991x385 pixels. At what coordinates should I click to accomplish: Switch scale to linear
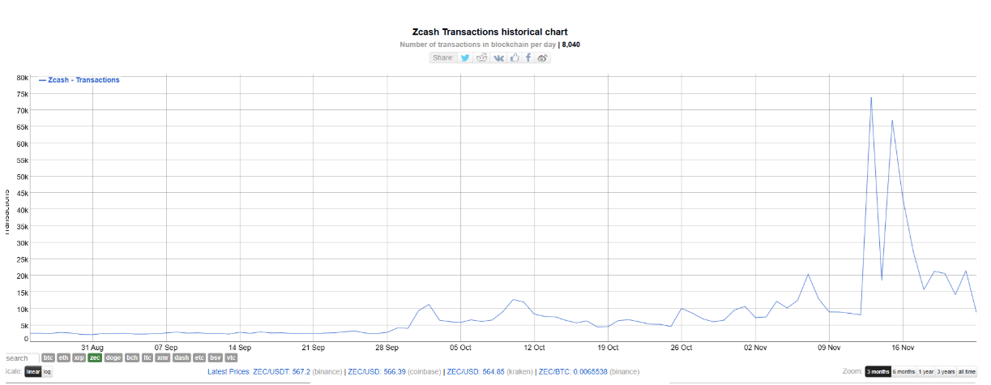33,371
